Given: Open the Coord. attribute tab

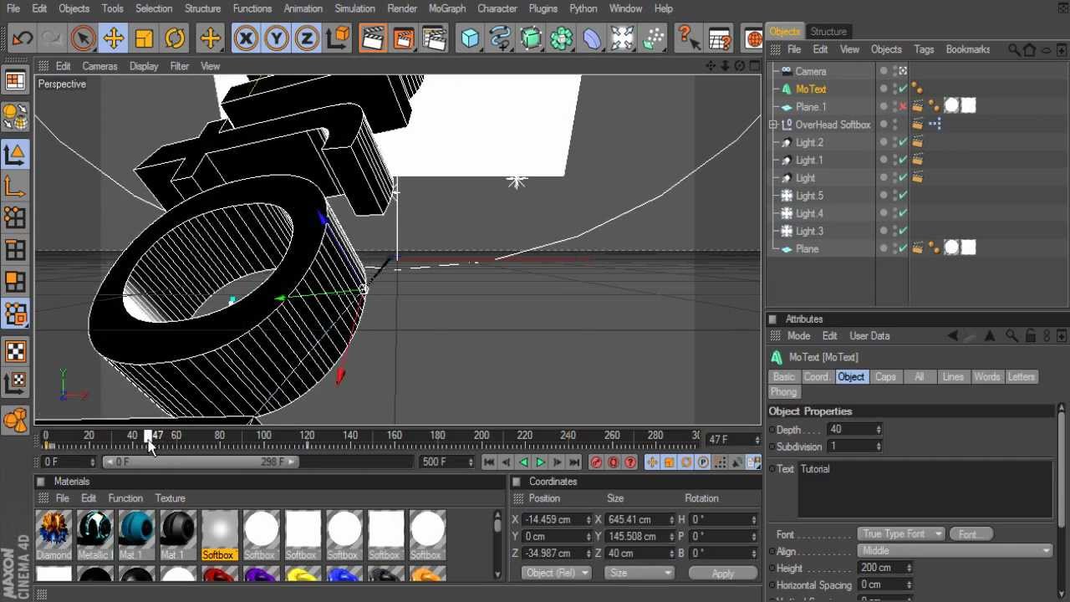Looking at the screenshot, I should click(x=817, y=377).
